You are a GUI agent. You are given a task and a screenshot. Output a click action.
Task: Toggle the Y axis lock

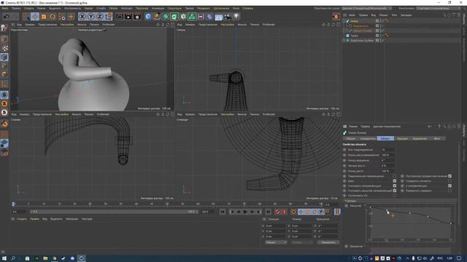(90, 17)
